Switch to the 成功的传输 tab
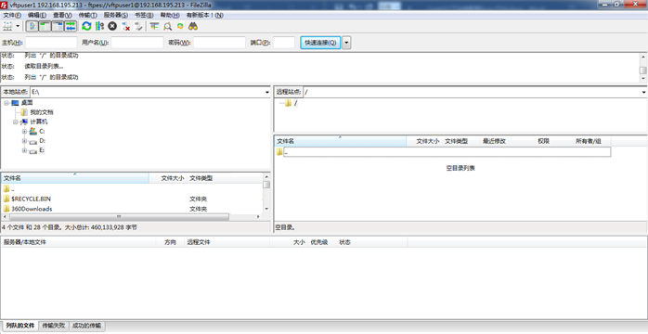 [86, 326]
